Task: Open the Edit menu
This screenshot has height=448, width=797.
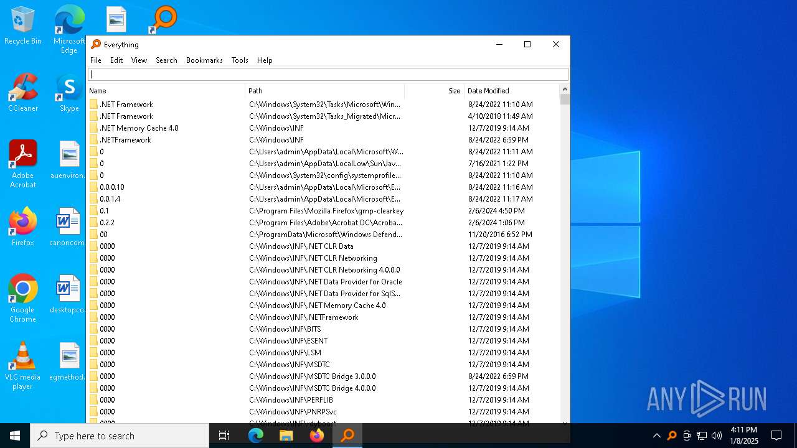Action: tap(116, 60)
